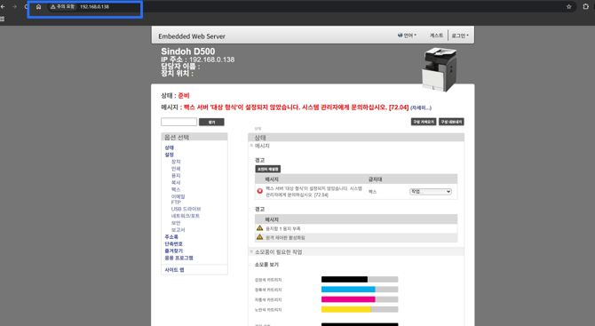This screenshot has height=326, width=595.
Task: Open 응용 프로그램 in the options menu
Action: (x=178, y=258)
